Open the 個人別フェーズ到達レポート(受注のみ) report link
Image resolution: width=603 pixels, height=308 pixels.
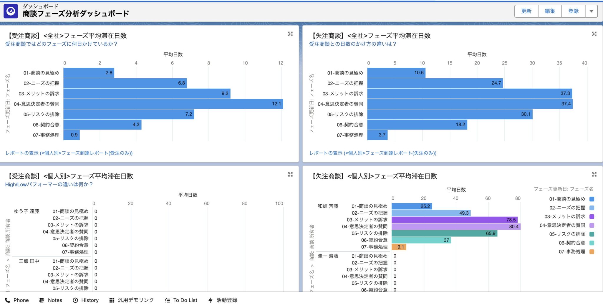tap(69, 153)
